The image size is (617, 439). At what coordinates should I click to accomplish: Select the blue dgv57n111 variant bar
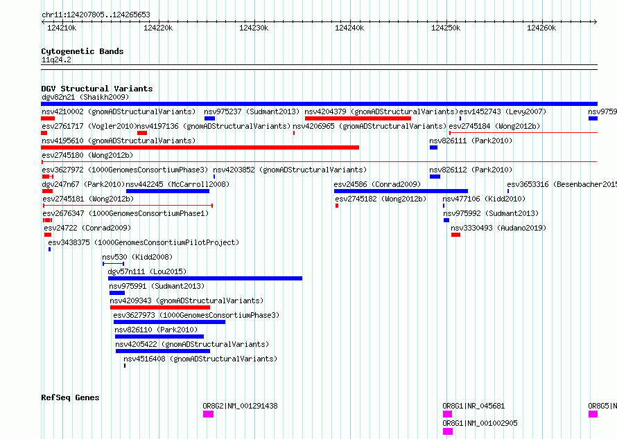[x=205, y=278]
